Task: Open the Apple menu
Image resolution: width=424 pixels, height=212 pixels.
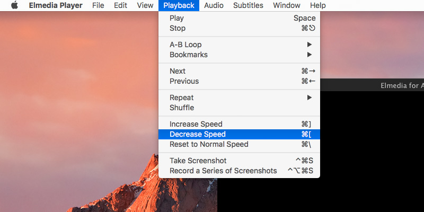Action: 15,5
